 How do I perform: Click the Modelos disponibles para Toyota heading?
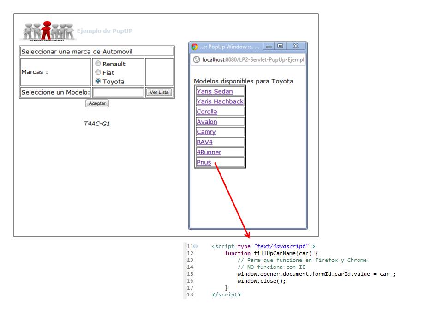[x=244, y=81]
